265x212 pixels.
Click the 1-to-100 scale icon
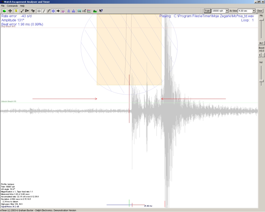[73, 11]
